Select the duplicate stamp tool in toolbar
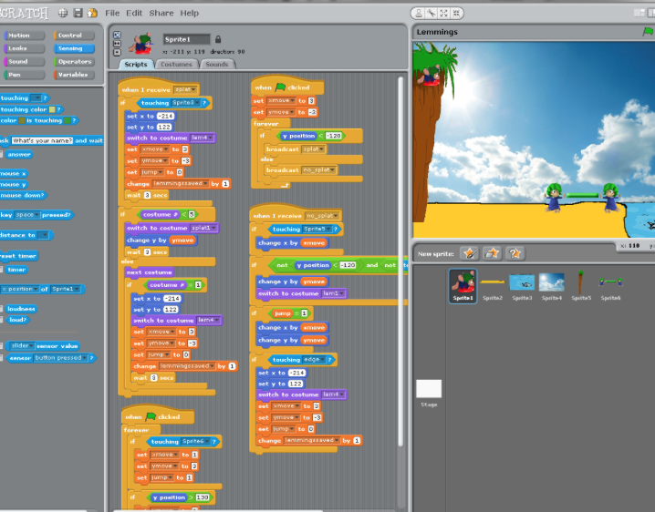This screenshot has width=655, height=512. 418,13
